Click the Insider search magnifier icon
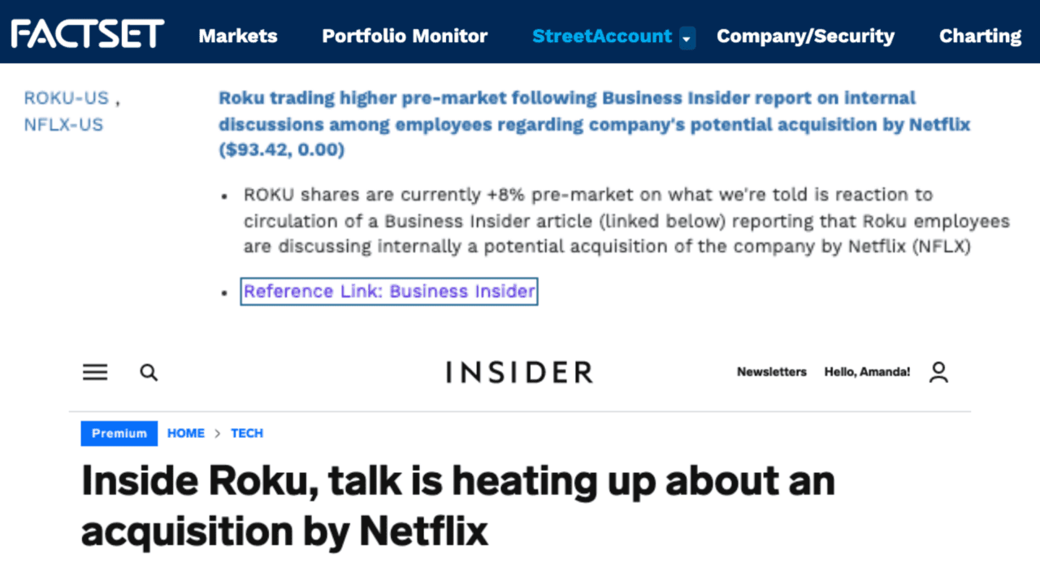This screenshot has width=1040, height=585. (149, 372)
